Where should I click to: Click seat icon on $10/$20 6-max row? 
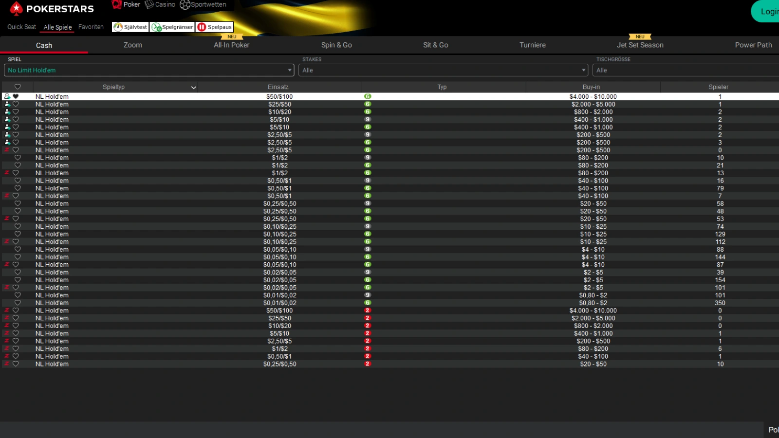(7, 112)
